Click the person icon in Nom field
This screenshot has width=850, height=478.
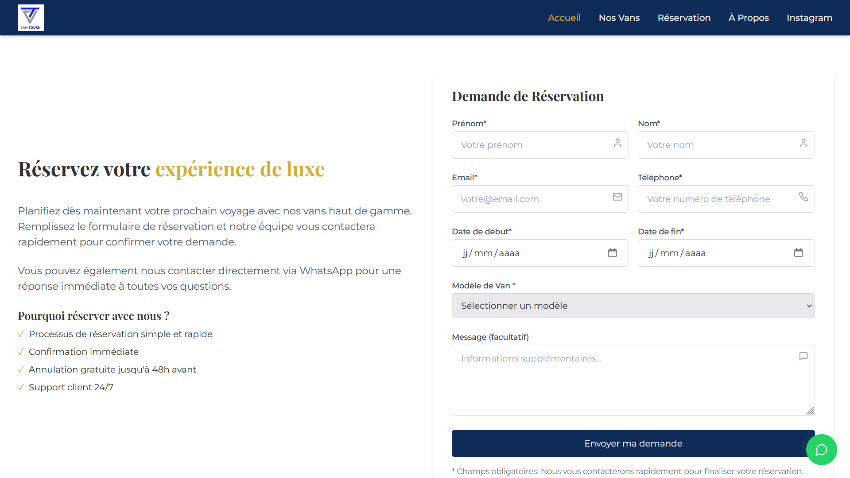pyautogui.click(x=803, y=143)
